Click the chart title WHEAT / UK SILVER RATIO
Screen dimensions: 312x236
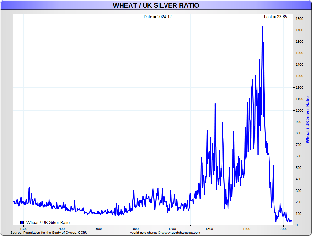point(156,5)
